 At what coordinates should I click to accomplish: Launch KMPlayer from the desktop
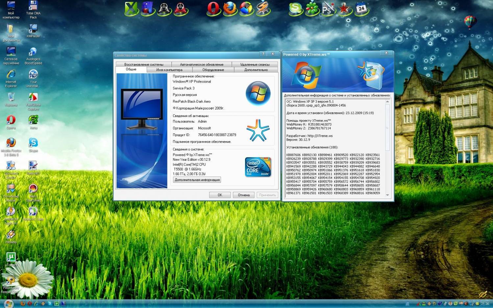[33, 31]
